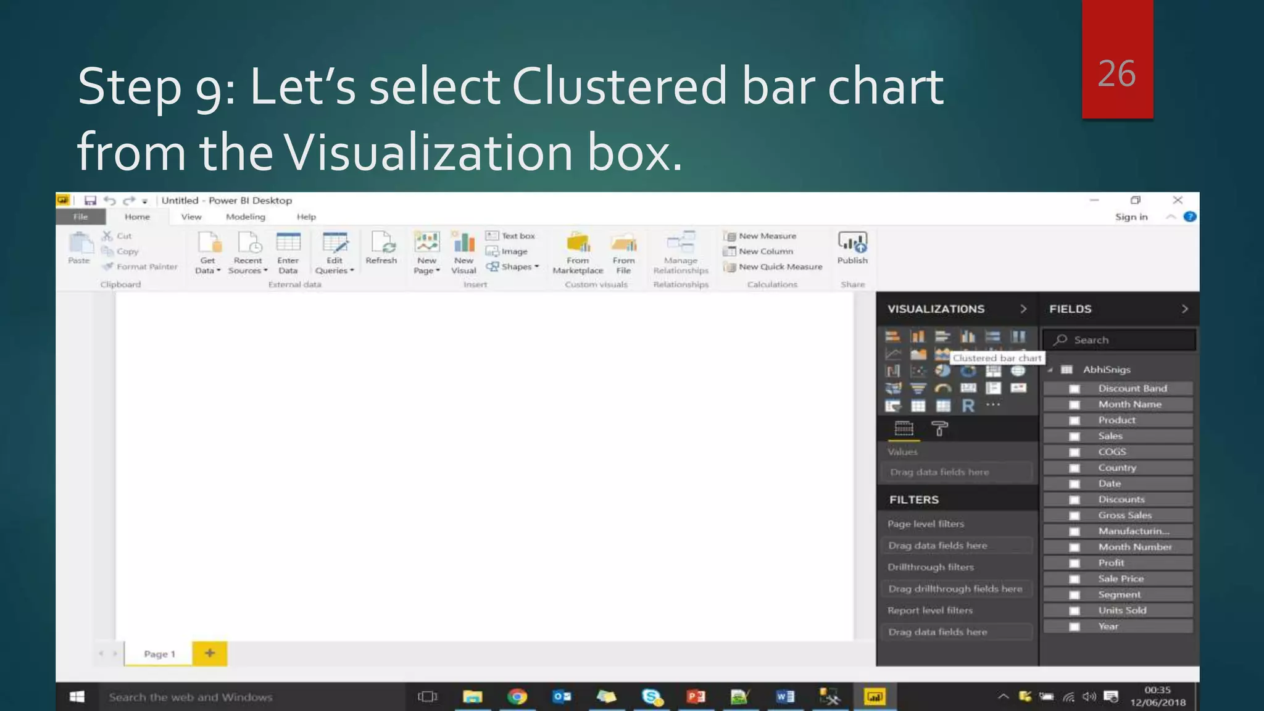
Task: Choose the Clustered bar chart visual
Action: pyautogui.click(x=942, y=336)
